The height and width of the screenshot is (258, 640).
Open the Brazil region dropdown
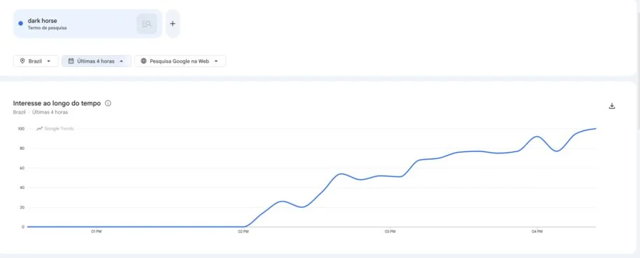pos(36,61)
